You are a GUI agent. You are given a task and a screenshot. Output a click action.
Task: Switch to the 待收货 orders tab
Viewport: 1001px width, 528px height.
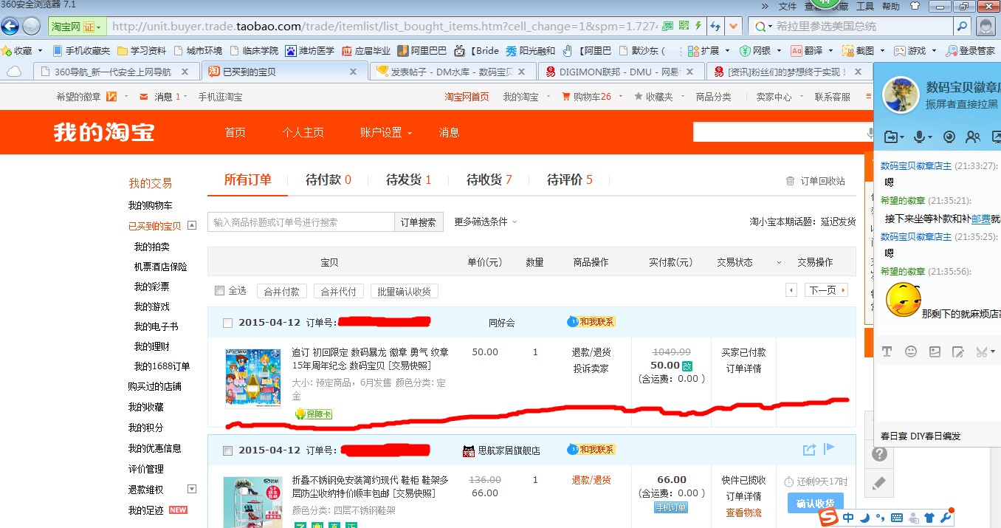pyautogui.click(x=489, y=179)
